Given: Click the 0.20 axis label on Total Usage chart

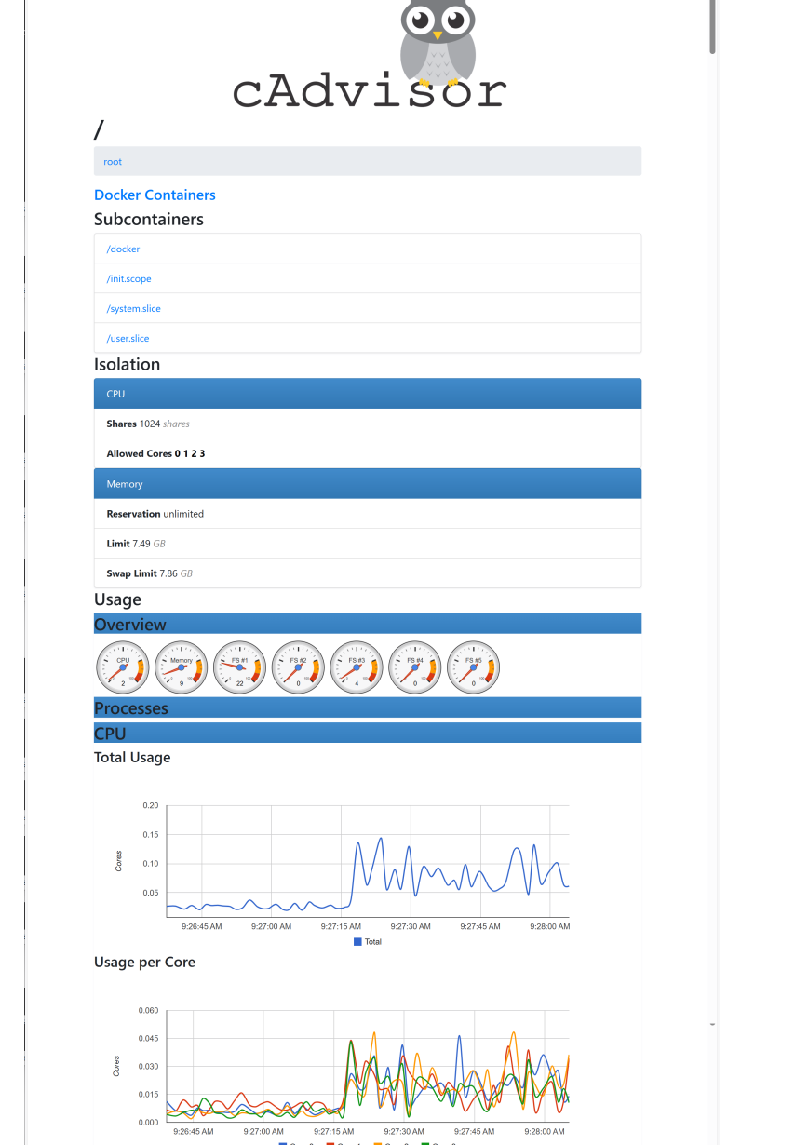Looking at the screenshot, I should point(150,805).
